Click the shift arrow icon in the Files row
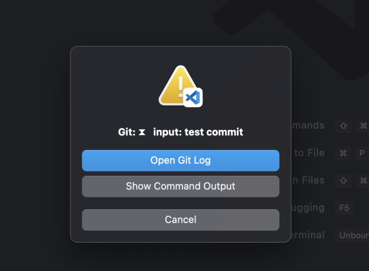 pos(343,180)
